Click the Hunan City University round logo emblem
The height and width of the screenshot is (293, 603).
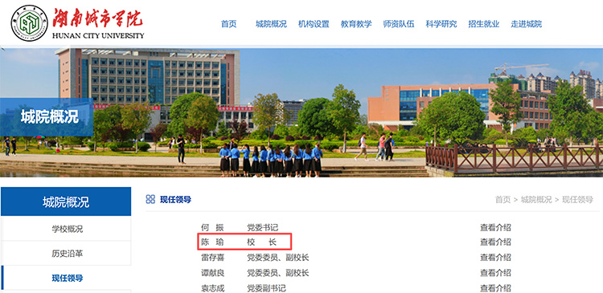tap(29, 23)
